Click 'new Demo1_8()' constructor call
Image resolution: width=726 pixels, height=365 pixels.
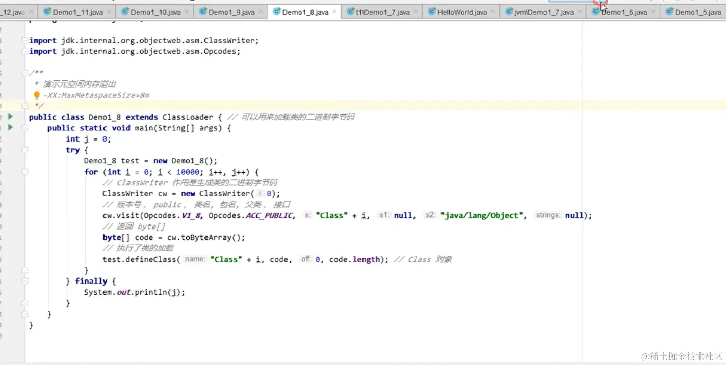click(183, 161)
